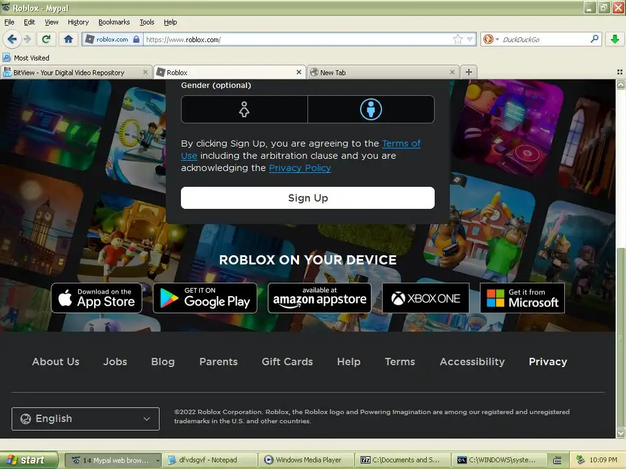The height and width of the screenshot is (469, 626).
Task: Open the 7-Zip C:\Documents taskbar item
Action: coord(403,460)
